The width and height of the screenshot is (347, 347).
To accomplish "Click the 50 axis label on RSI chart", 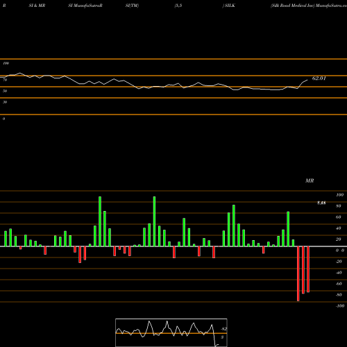I will coord(5,91).
